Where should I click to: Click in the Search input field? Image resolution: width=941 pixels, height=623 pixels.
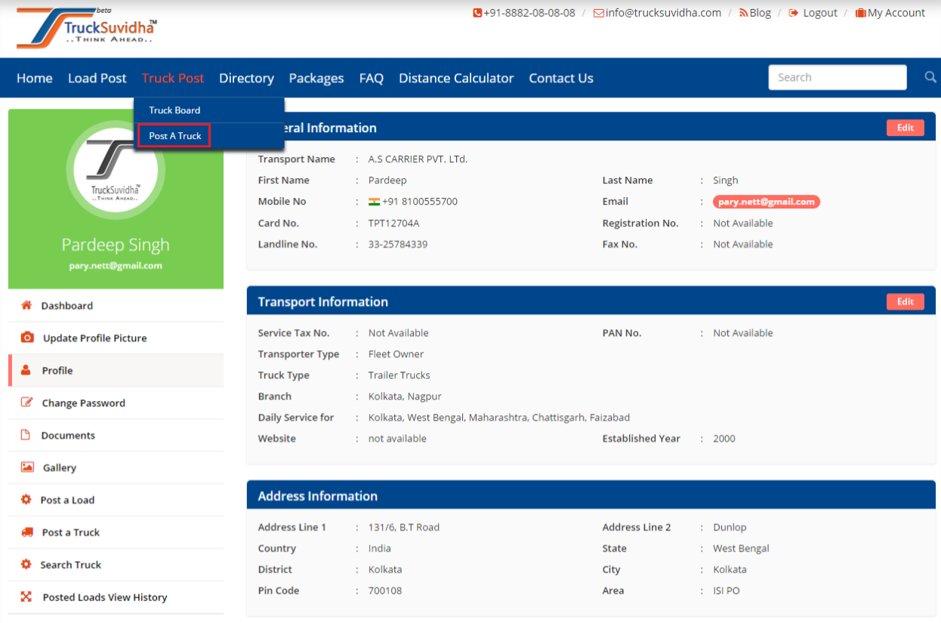(x=837, y=77)
